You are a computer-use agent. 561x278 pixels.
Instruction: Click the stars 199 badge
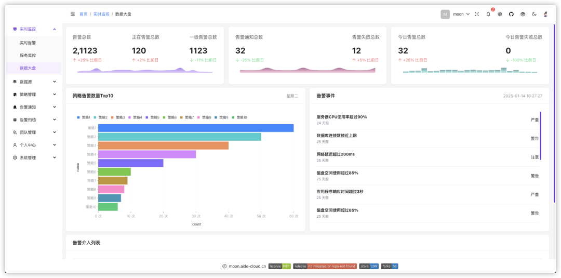[369, 266]
